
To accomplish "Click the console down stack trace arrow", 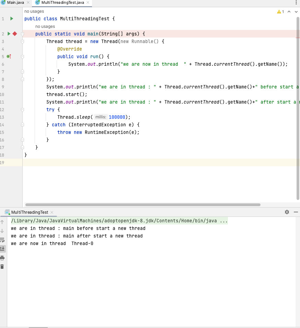I will [2, 231].
